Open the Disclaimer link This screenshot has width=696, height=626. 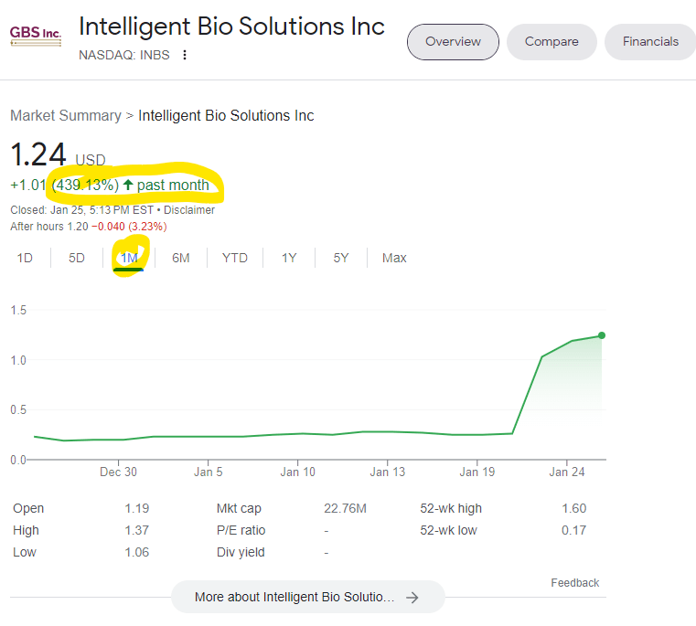pos(191,210)
